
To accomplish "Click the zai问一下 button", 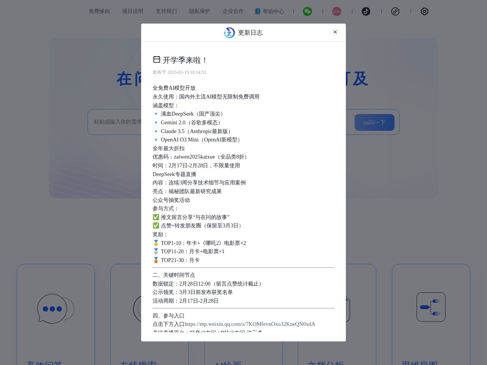I will pos(374,122).
